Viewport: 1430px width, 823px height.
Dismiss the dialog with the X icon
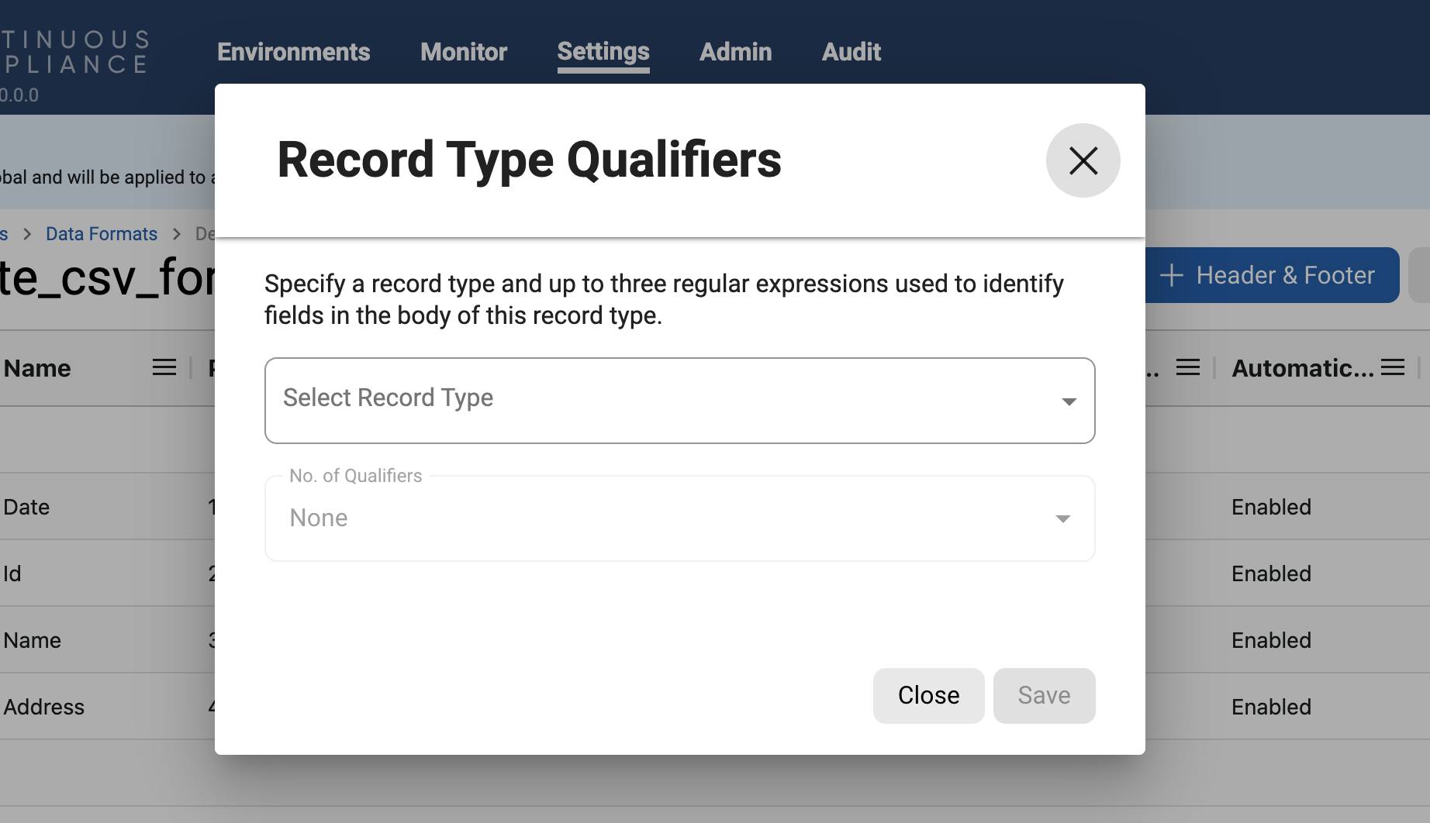(1083, 160)
